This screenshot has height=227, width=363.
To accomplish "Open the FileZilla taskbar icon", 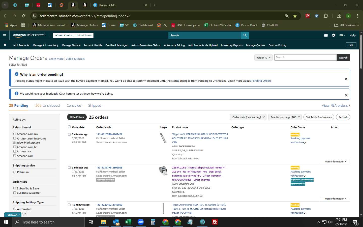I will pos(215,222).
